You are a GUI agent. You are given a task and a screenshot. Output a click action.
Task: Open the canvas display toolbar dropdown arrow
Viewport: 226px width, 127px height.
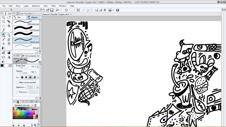[x=113, y=10]
